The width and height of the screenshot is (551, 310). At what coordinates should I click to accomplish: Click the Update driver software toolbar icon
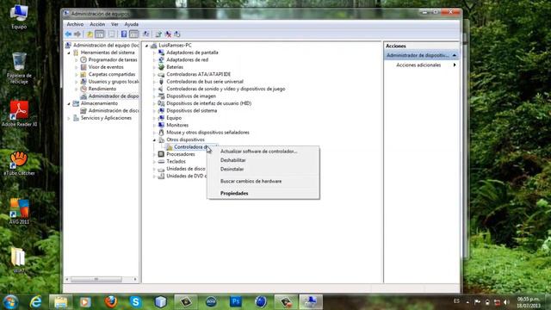click(158, 34)
